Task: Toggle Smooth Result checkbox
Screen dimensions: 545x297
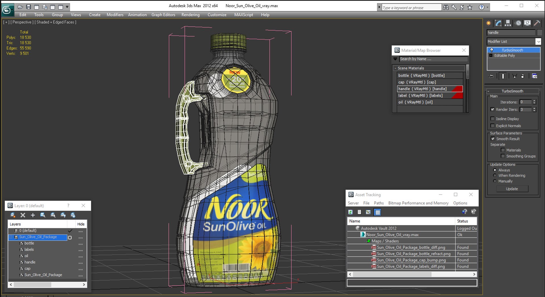Action: click(x=493, y=139)
